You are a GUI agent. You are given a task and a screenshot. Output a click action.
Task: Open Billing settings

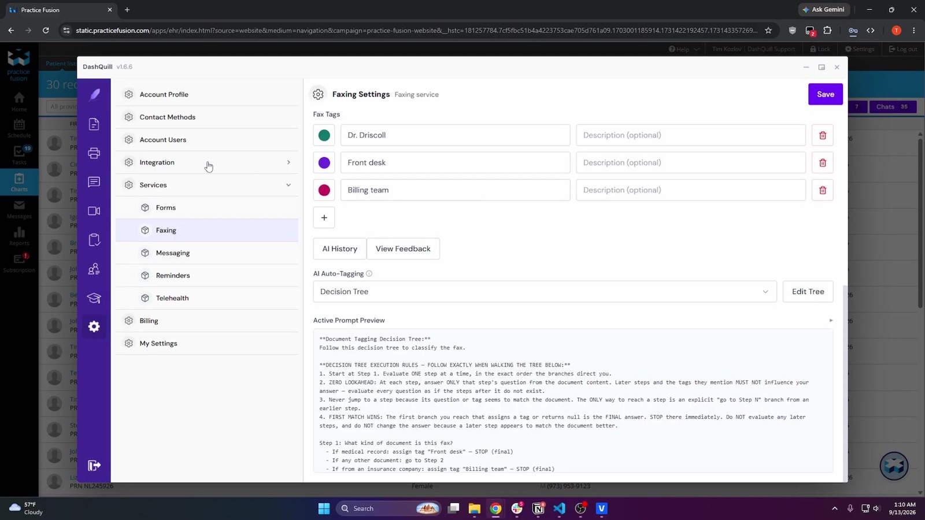(207, 321)
